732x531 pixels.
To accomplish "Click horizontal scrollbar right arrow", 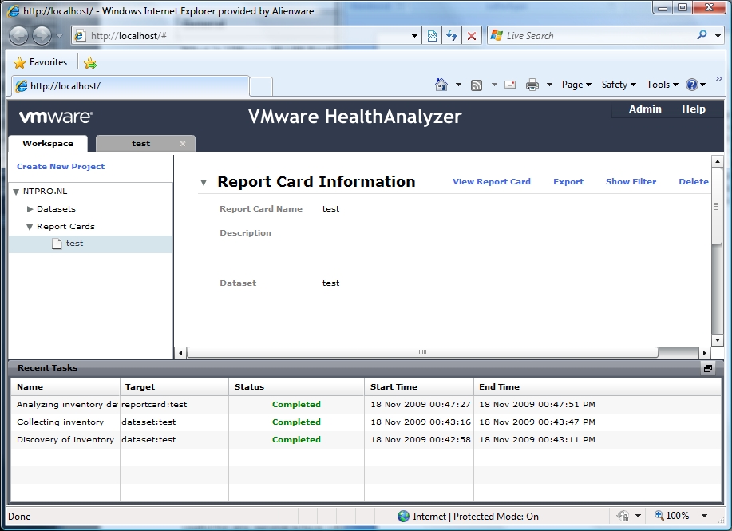I will 704,353.
